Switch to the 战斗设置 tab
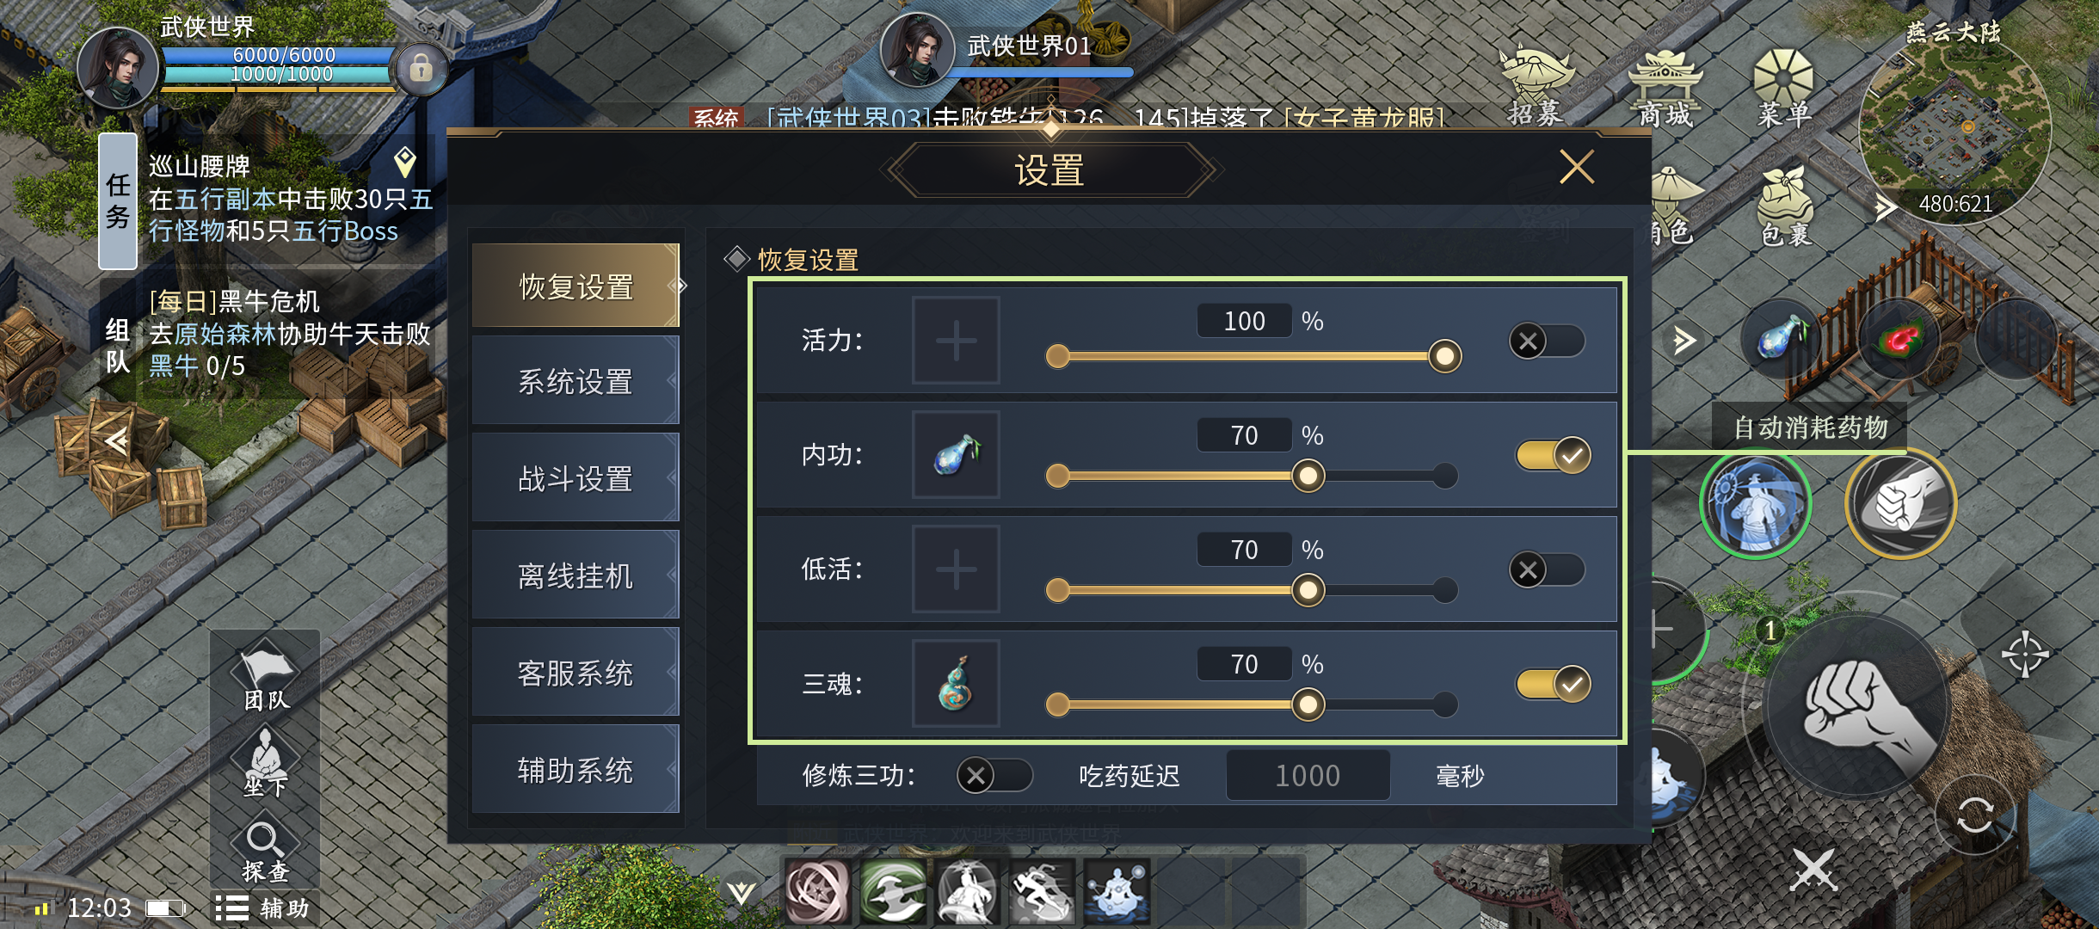 point(576,479)
